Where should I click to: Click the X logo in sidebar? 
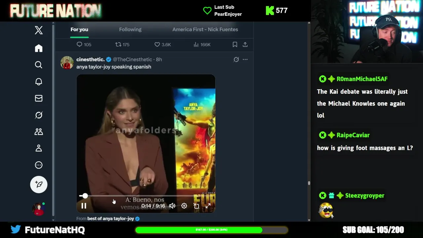pos(39,30)
